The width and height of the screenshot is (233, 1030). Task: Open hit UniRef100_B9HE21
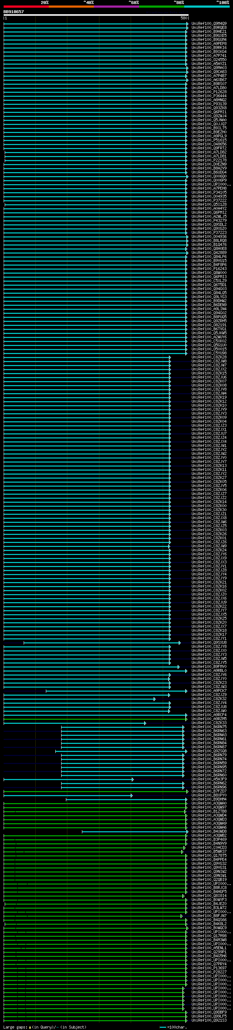coord(209,31)
